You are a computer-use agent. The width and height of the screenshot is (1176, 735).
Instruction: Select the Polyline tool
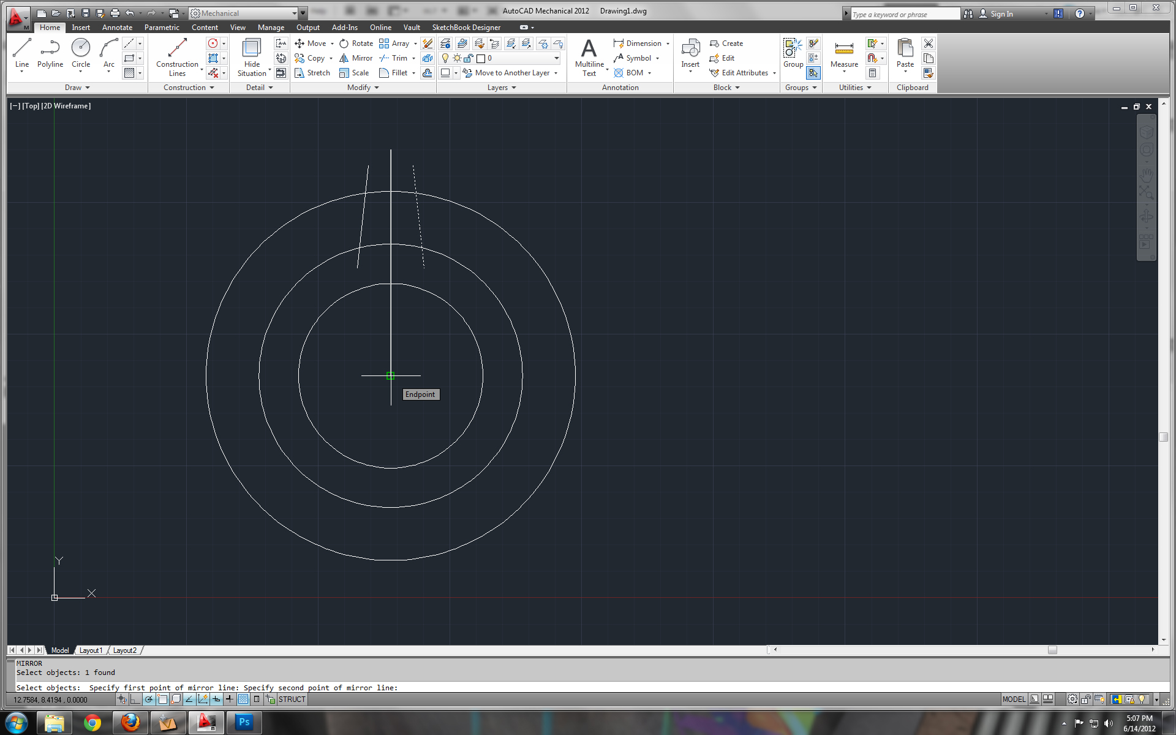click(50, 54)
